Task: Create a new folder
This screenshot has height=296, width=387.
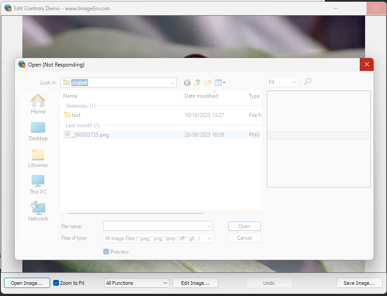Action: [x=208, y=83]
